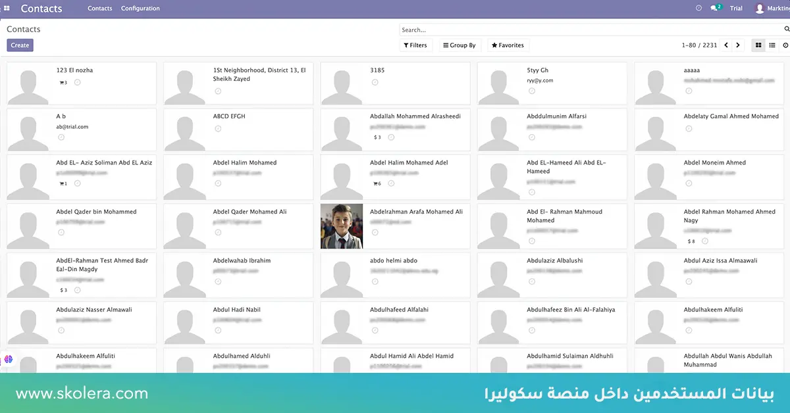Image resolution: width=790 pixels, height=413 pixels.
Task: Click the Contacts breadcrumb heading
Action: point(24,30)
